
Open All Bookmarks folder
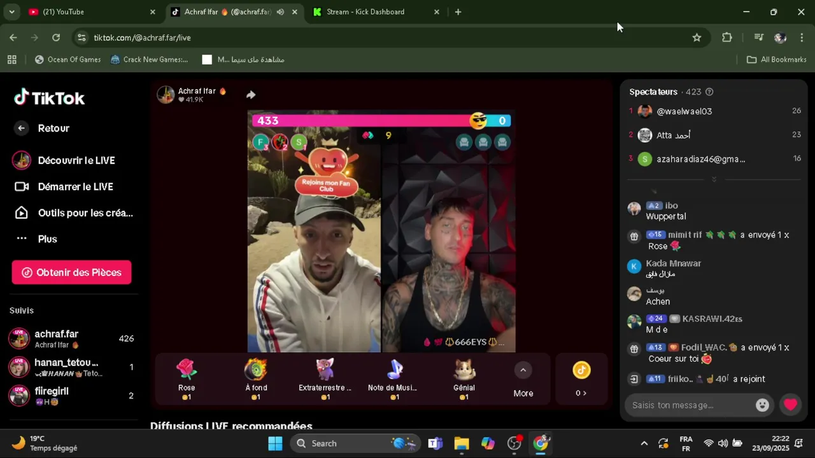[777, 59]
